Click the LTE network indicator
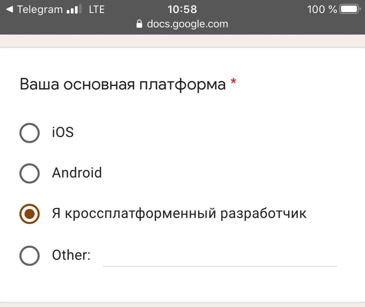The height and width of the screenshot is (307, 365). coord(97,9)
